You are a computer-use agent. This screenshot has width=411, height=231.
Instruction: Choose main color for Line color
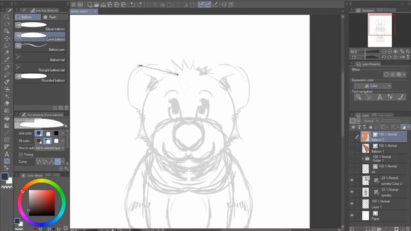[x=39, y=133]
